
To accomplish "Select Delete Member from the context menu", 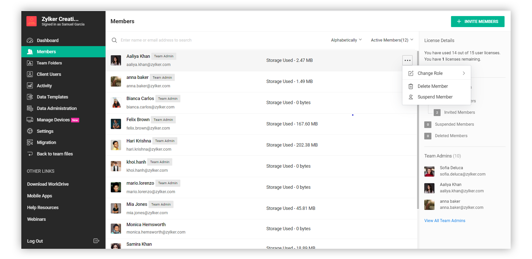I will [433, 86].
